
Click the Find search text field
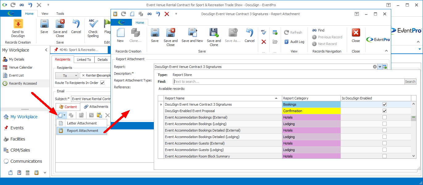click(x=289, y=82)
